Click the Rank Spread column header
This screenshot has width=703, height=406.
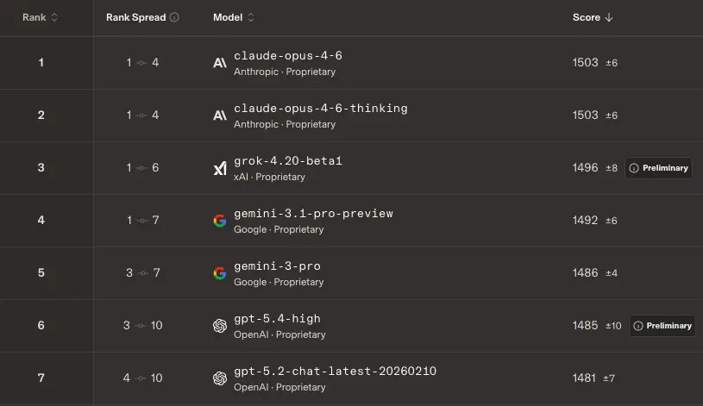pos(136,17)
